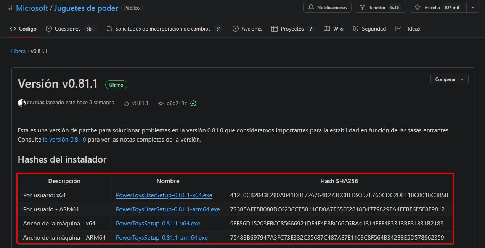Click the repository icon beside Microsoft
Viewport: 485px width, 248px height.
(x=10, y=8)
